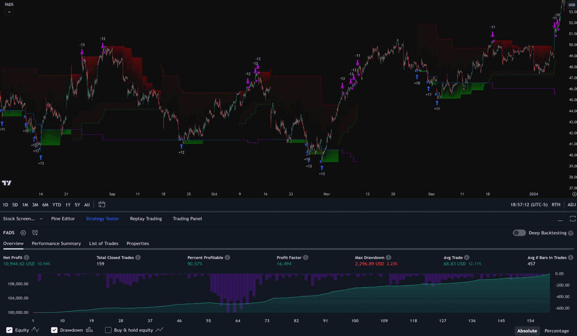Set chart range to 1M
Screen dimensions: 577x336
[25, 205]
